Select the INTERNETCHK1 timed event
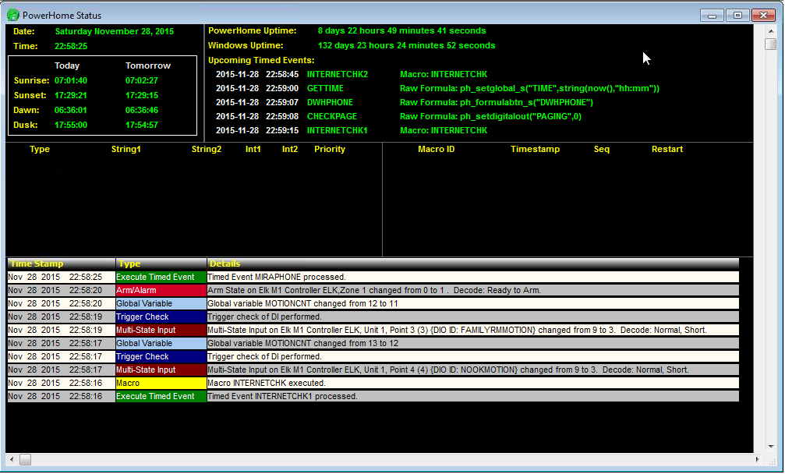Viewport: 785px width, 474px height. (x=337, y=130)
